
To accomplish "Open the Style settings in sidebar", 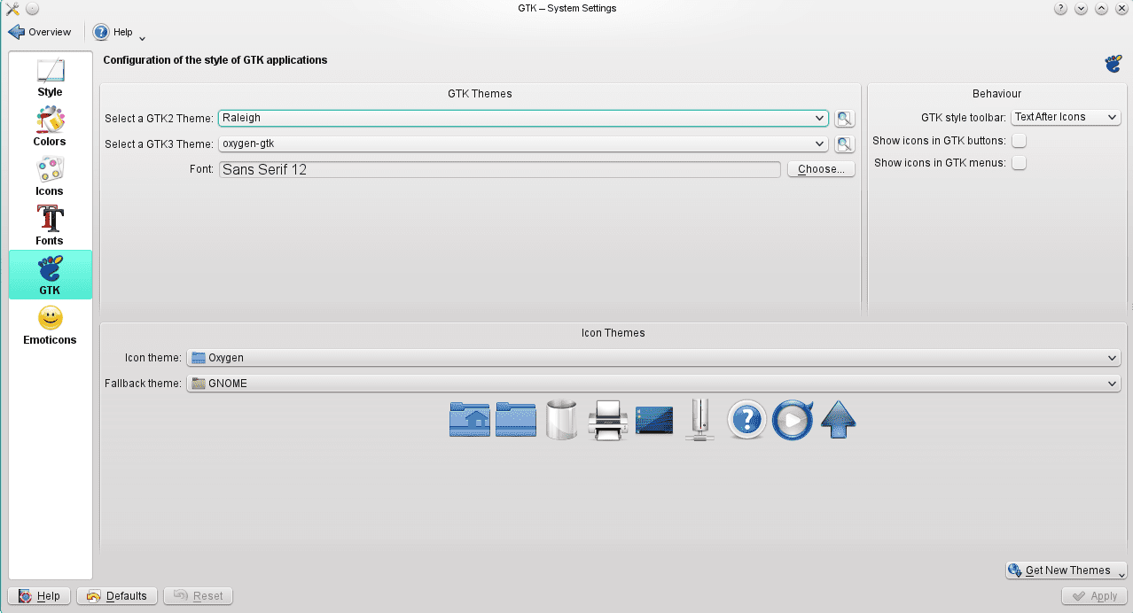I will [x=50, y=77].
